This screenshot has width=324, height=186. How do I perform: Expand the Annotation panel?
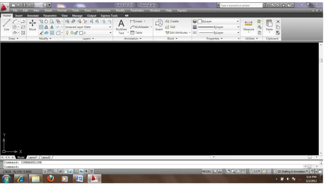click(133, 39)
